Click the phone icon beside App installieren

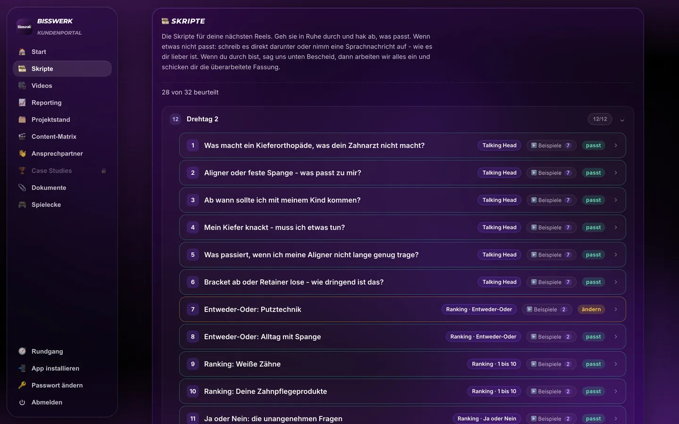pyautogui.click(x=22, y=368)
